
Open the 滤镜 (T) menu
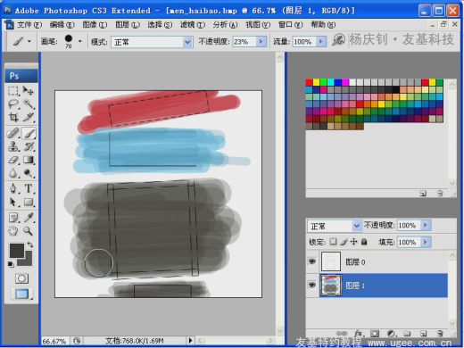193,25
